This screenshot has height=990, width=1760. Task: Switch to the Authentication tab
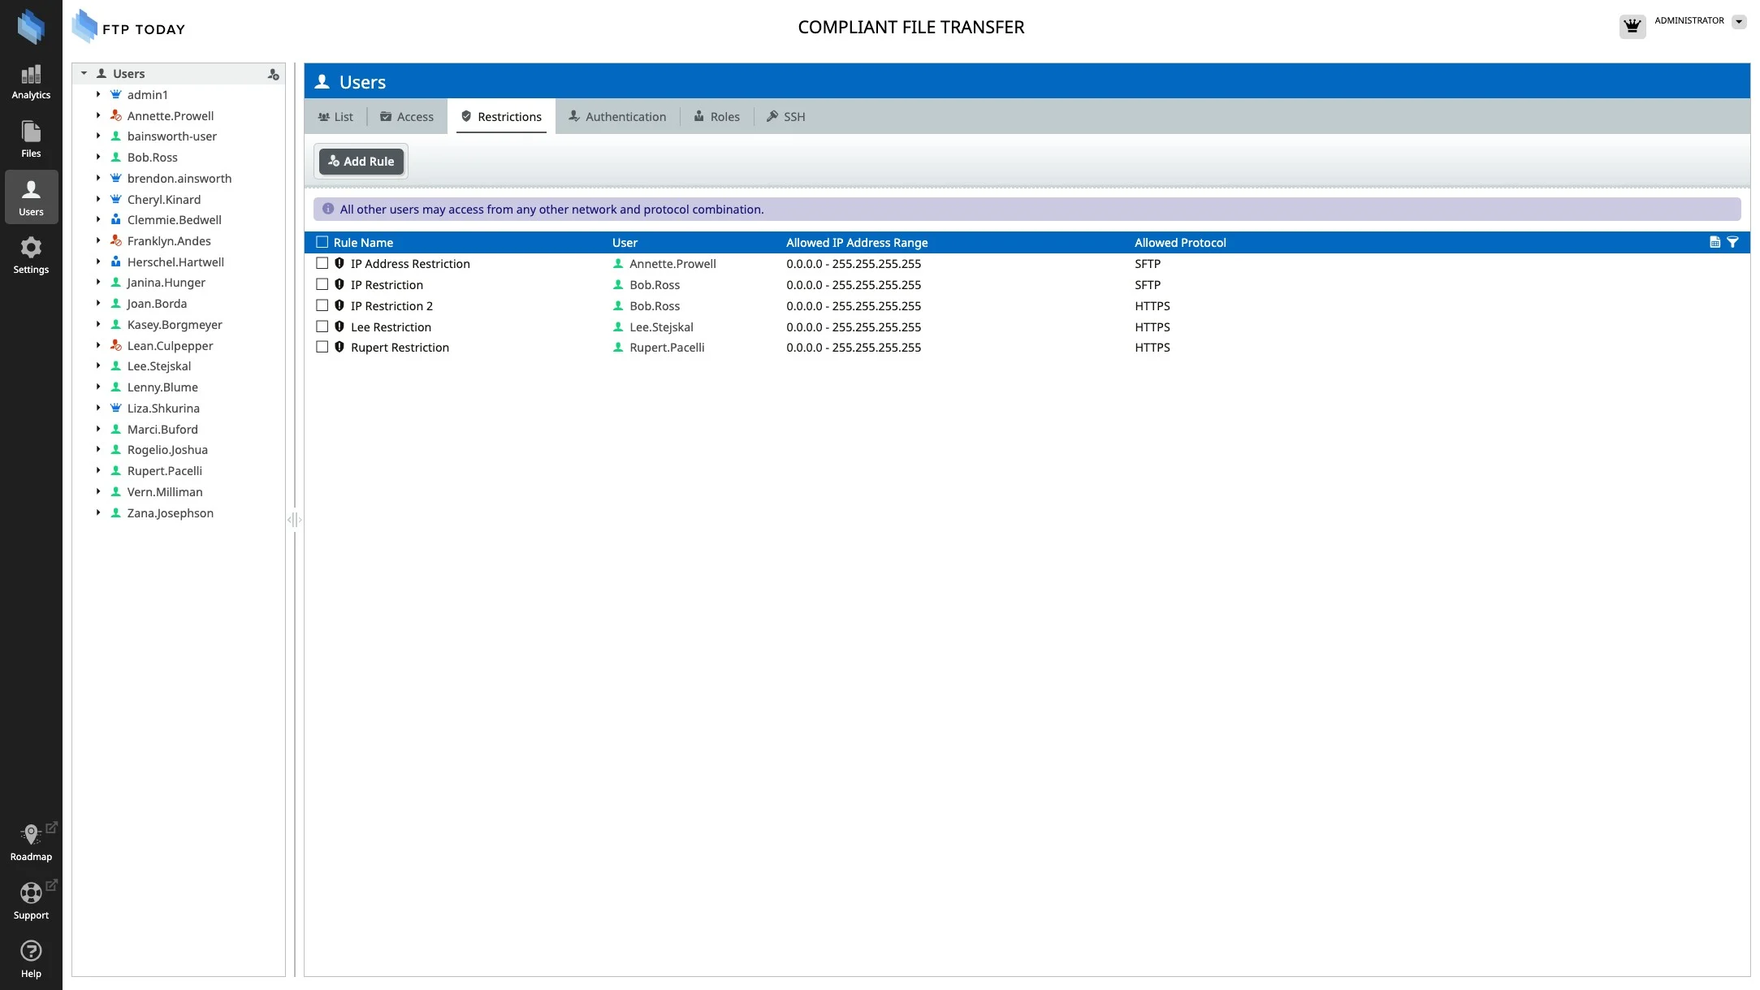coord(617,117)
